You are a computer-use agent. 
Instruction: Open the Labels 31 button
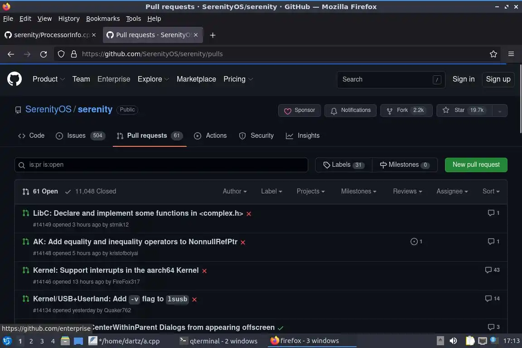(343, 165)
